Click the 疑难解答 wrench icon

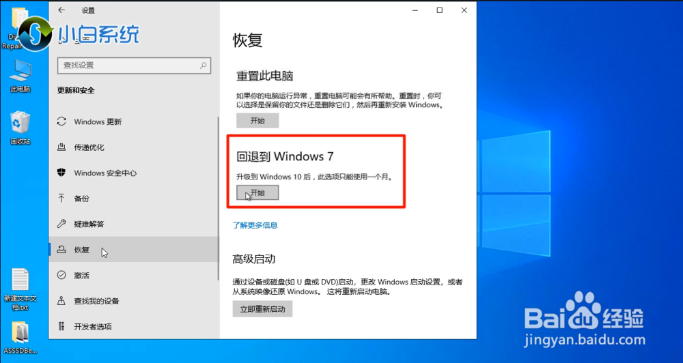pyautogui.click(x=61, y=224)
